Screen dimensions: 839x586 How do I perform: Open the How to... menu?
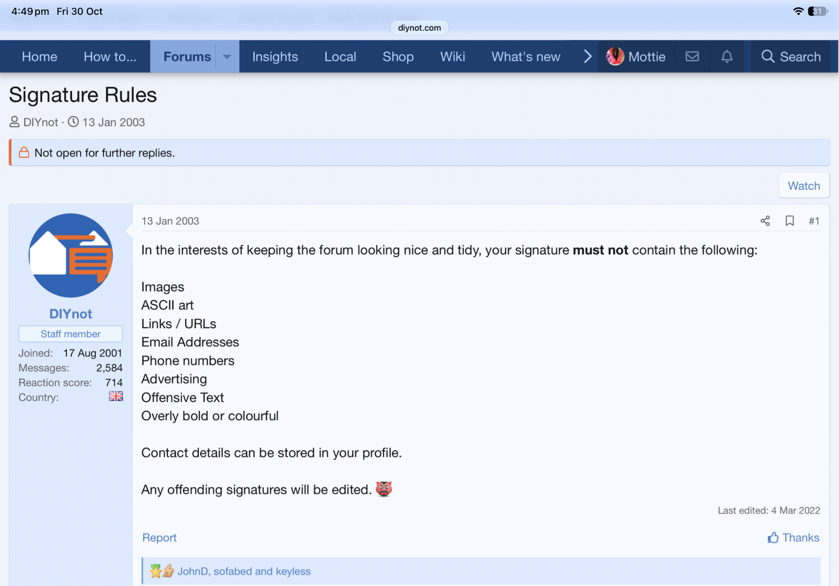point(110,57)
